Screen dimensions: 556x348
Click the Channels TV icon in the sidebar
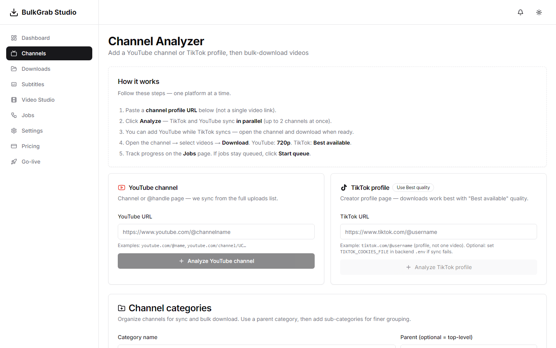pyautogui.click(x=14, y=53)
